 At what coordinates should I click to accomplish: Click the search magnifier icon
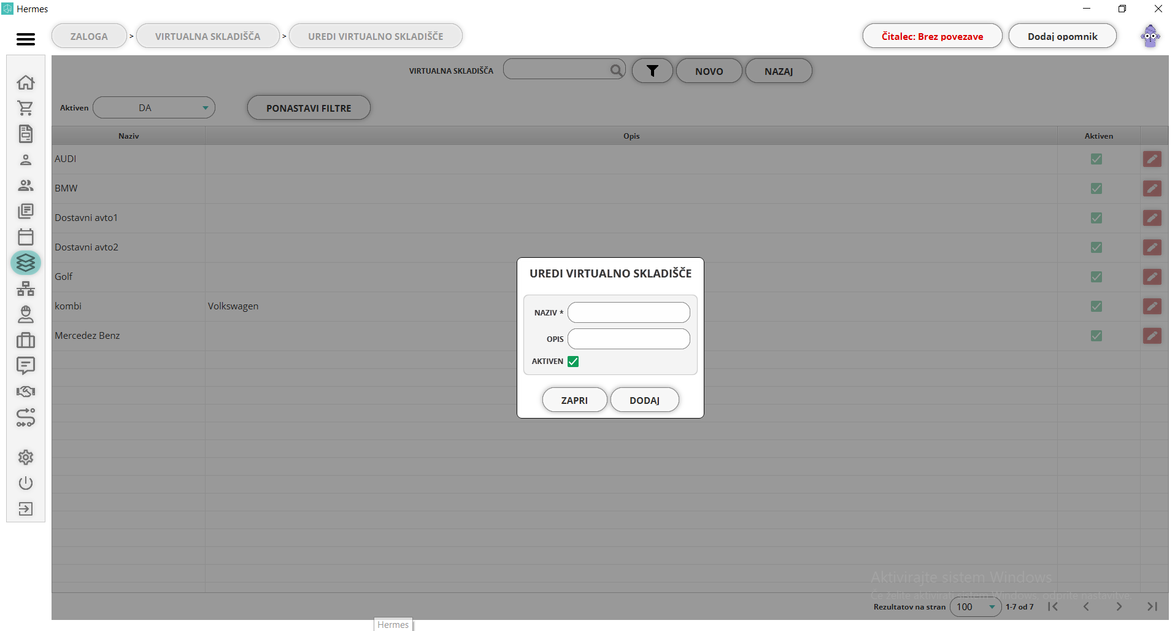point(616,70)
